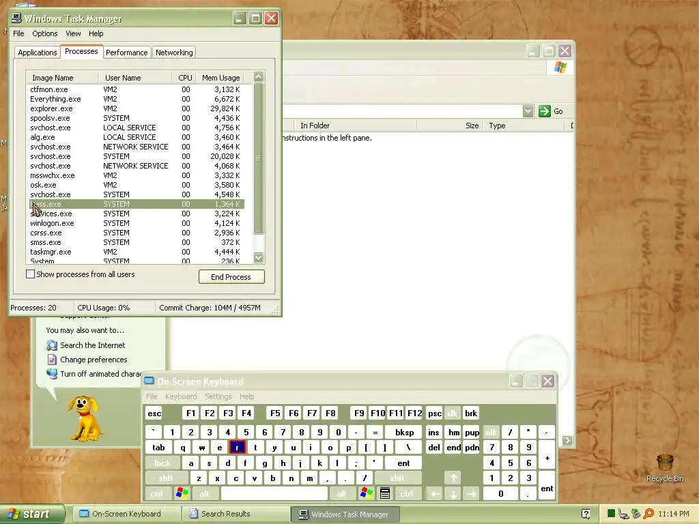
Task: Sort processes by Image Name column
Action: [x=62, y=78]
